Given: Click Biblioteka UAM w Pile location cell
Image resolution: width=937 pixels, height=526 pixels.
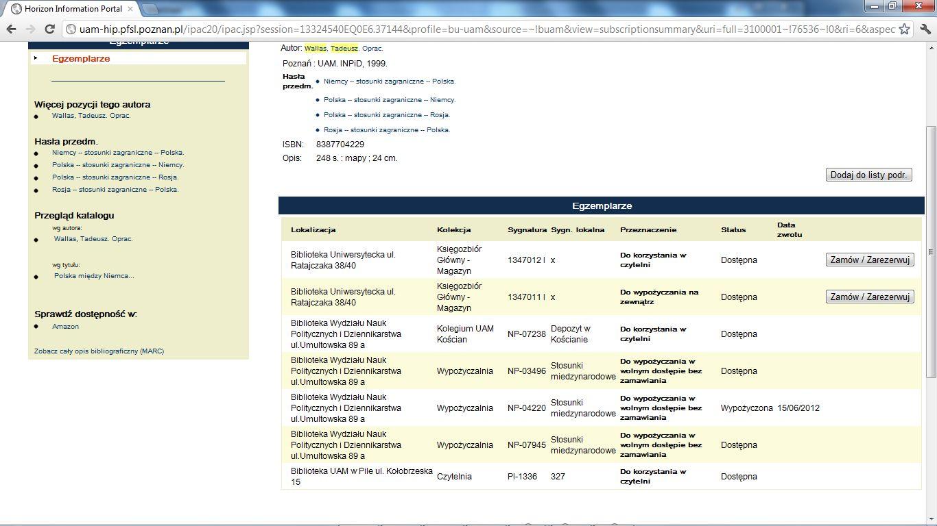Looking at the screenshot, I should 361,477.
